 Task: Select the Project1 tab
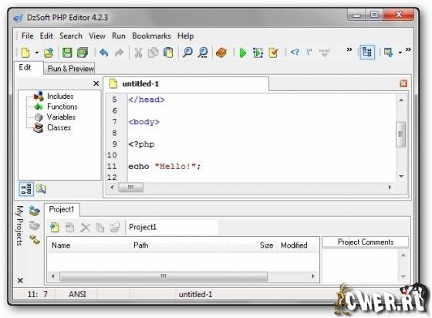62,209
